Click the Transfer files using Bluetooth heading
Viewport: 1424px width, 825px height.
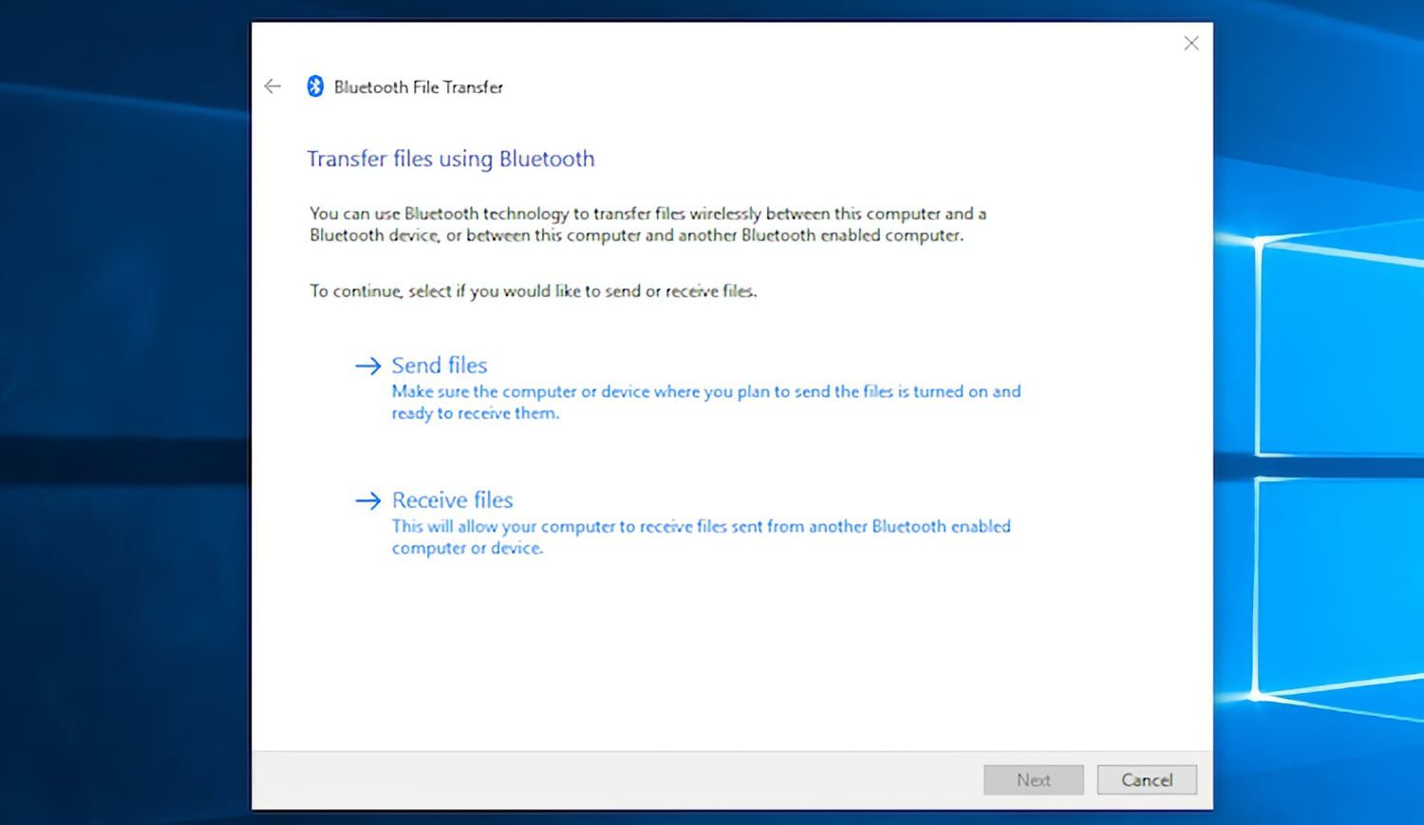[x=450, y=159]
